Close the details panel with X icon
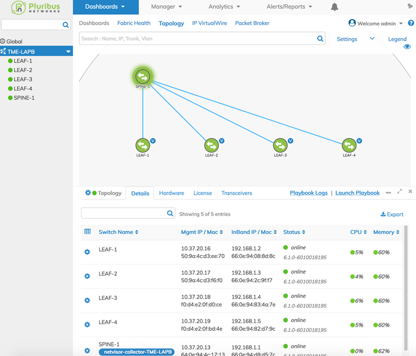This screenshot has width=416, height=356. (410, 191)
